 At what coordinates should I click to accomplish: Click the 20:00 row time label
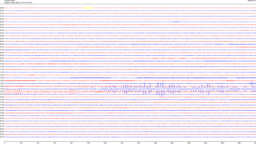(x=2, y=118)
